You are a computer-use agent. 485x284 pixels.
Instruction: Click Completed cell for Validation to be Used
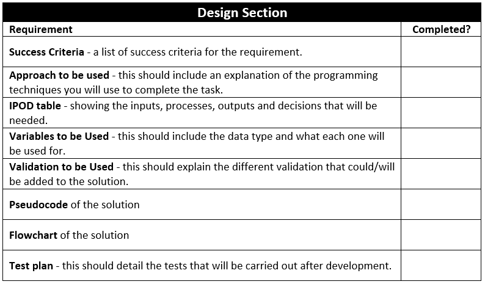[x=441, y=174]
